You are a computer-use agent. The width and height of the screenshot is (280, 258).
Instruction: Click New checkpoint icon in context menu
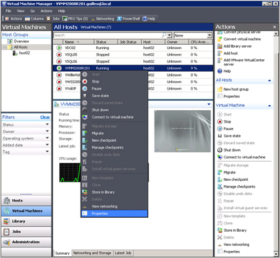click(85, 140)
